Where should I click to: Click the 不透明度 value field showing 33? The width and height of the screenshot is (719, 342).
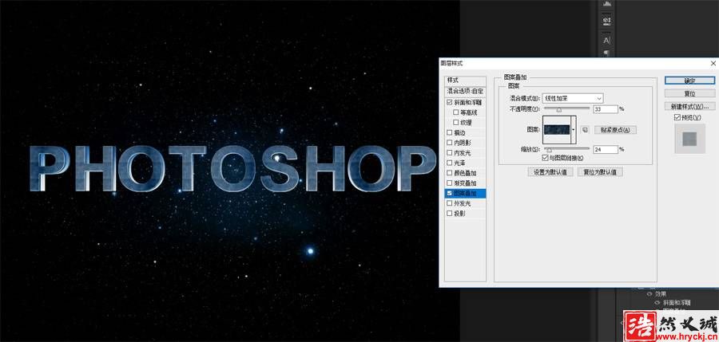coord(606,109)
